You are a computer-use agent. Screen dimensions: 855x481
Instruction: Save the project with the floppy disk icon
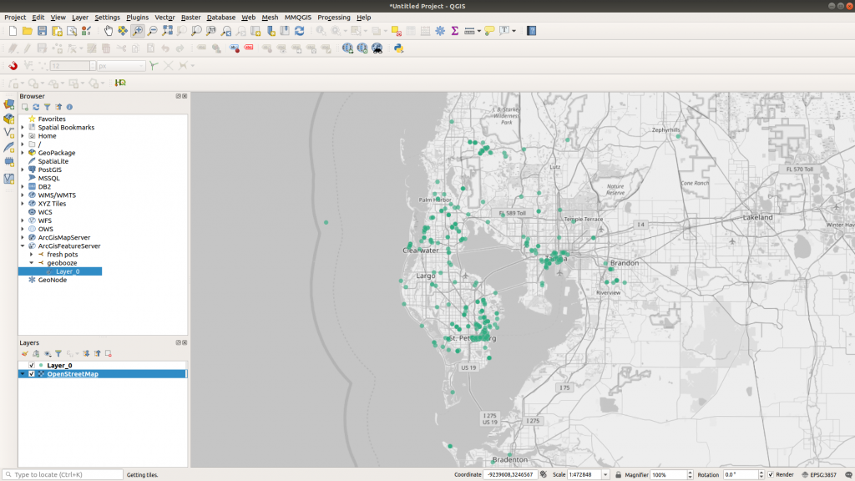pos(42,31)
